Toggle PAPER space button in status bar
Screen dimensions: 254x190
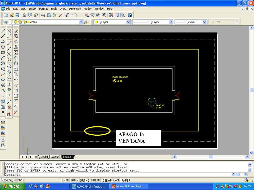coord(126,180)
